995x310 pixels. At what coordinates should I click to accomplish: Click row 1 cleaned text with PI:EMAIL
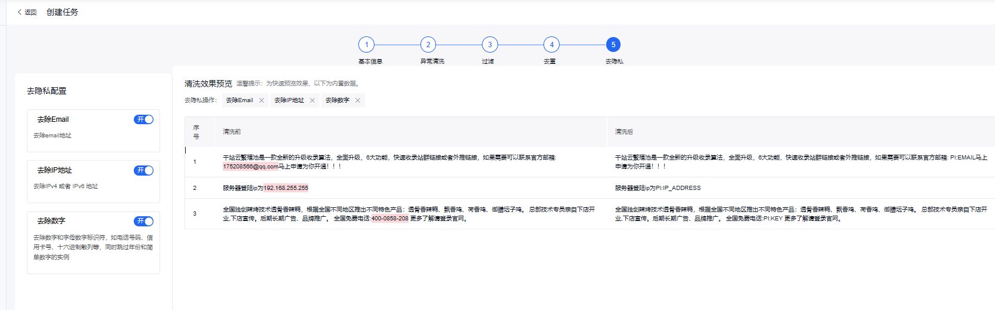click(x=801, y=162)
